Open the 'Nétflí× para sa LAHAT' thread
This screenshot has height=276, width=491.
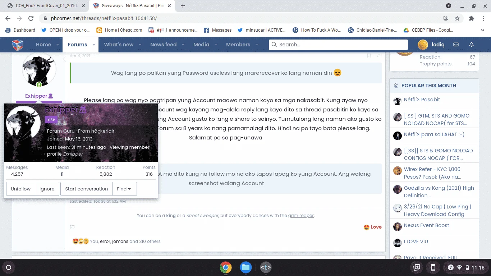tap(434, 134)
